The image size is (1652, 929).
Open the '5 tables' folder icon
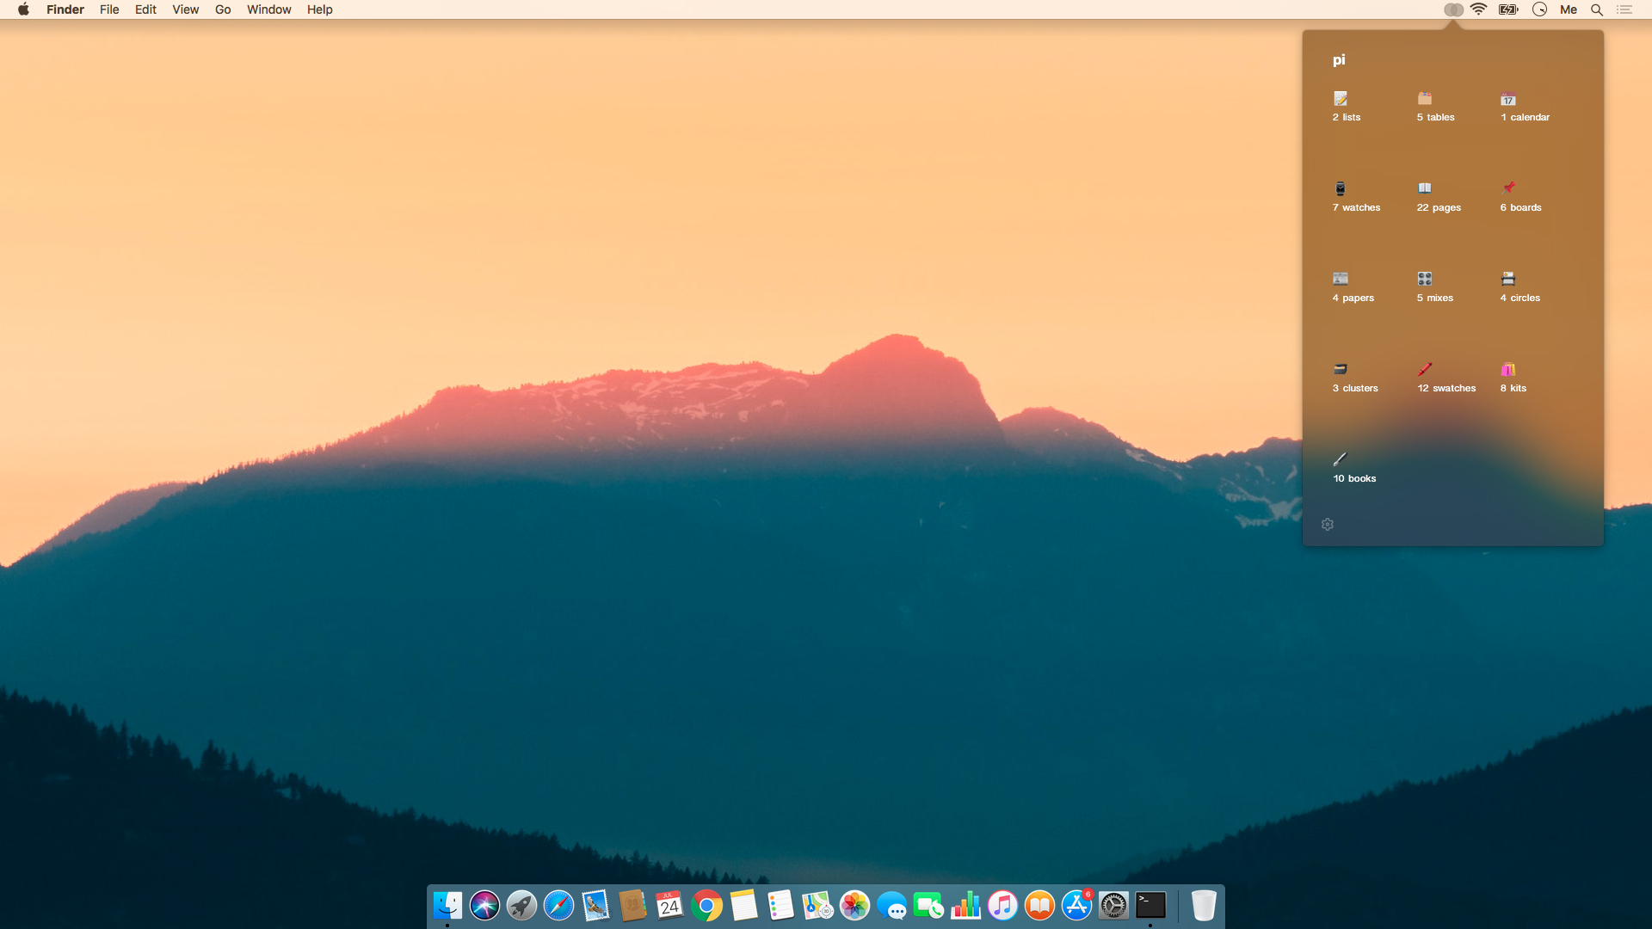pyautogui.click(x=1425, y=99)
